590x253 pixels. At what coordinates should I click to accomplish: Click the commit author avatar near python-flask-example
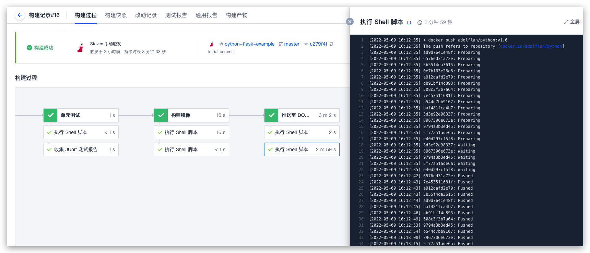[212, 44]
